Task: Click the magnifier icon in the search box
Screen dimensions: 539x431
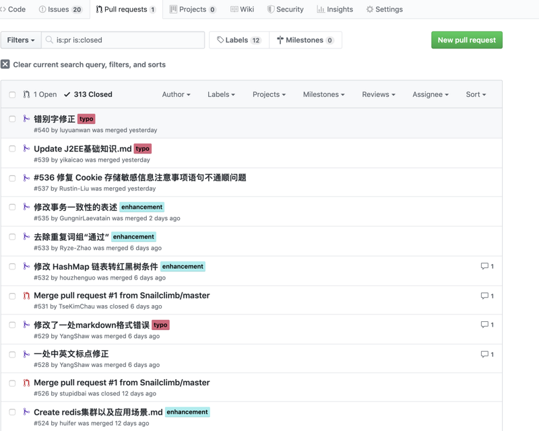Action: (x=49, y=40)
